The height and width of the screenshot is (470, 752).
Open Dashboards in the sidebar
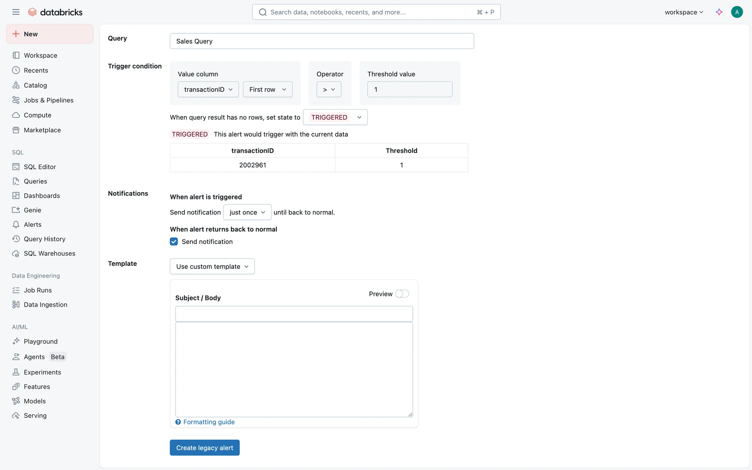tap(42, 196)
